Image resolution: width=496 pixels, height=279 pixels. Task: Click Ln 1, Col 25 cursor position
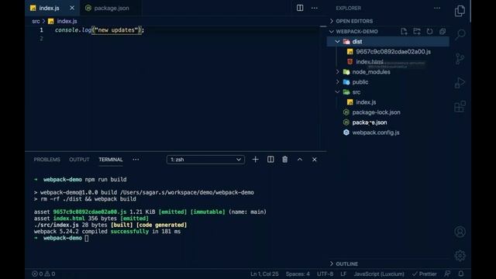point(264,274)
